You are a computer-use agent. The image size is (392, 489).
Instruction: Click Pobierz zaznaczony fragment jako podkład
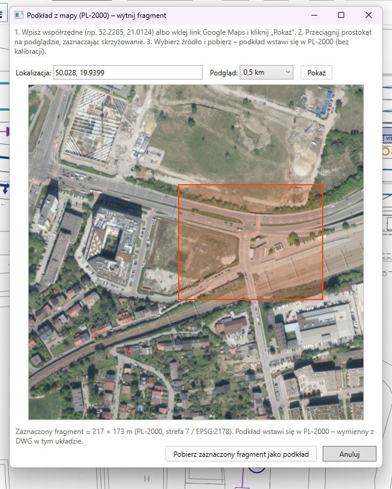tap(241, 454)
